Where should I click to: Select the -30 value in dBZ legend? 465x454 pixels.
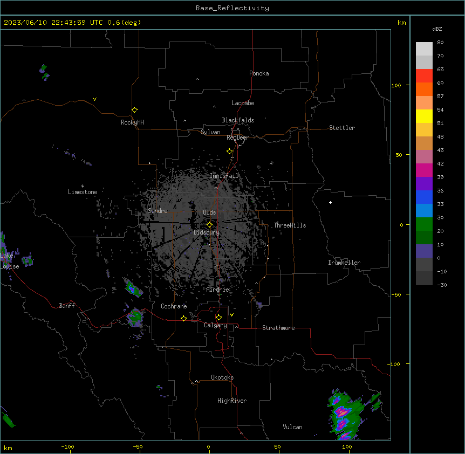tap(442, 285)
